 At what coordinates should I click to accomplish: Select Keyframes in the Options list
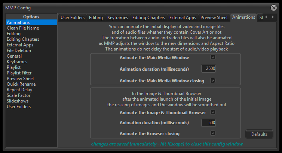pos(31,62)
